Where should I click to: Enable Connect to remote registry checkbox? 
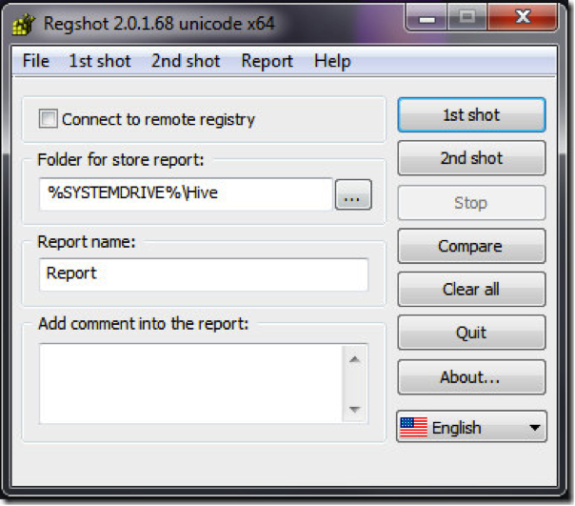(48, 118)
